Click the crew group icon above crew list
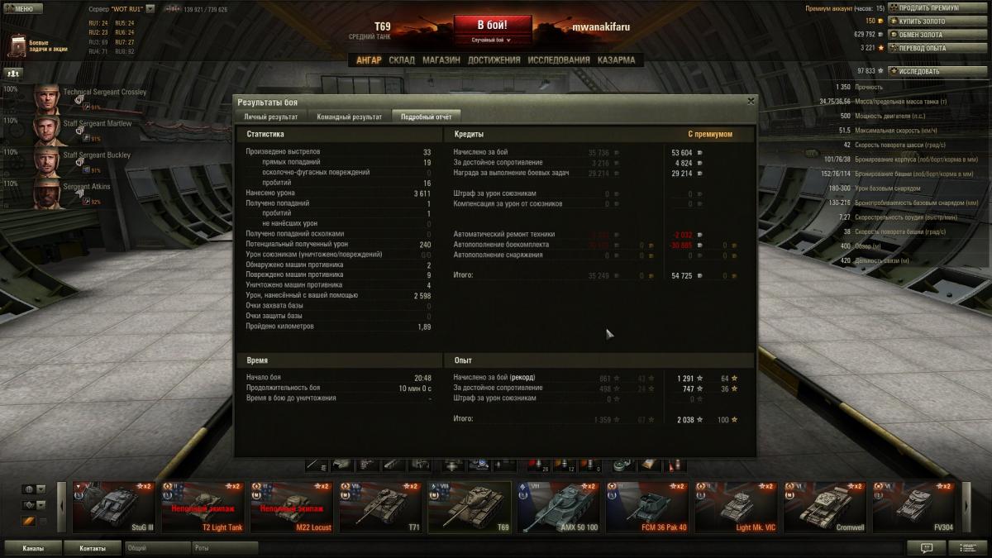 [13, 74]
